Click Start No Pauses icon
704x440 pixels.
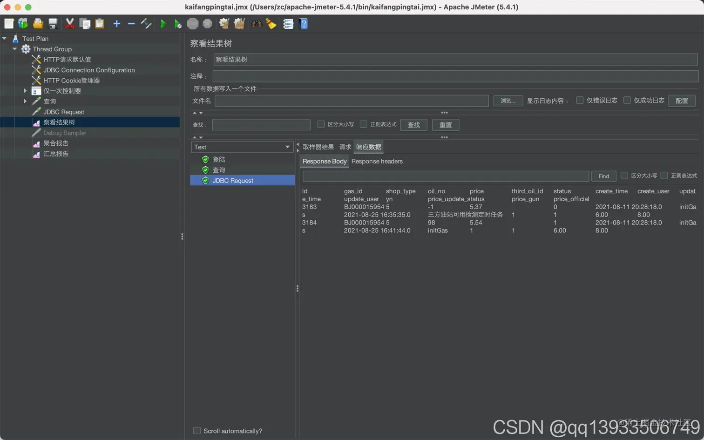point(178,24)
